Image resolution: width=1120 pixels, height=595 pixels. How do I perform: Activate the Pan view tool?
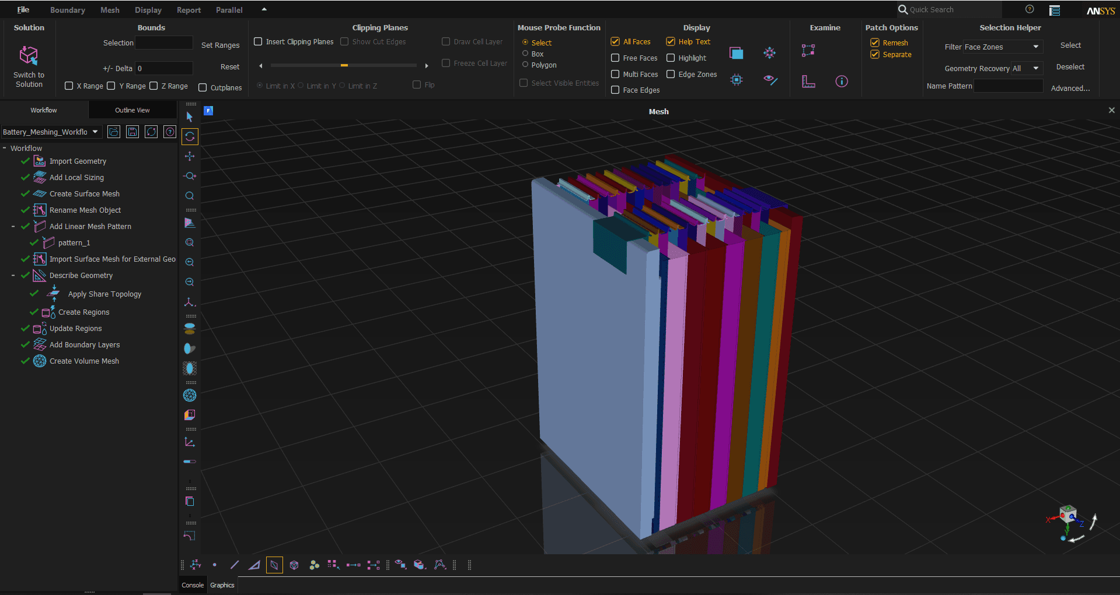(x=190, y=156)
